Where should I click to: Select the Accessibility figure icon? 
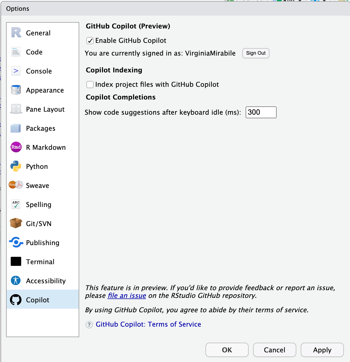click(16, 280)
